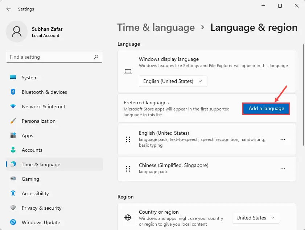Click the globe icon beside Country or region
Image resolution: width=305 pixels, height=230 pixels.
(128, 218)
